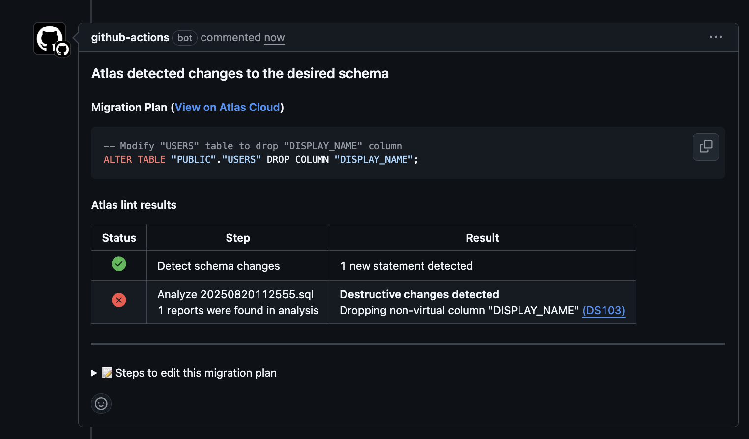Click the bot label badge
The image size is (749, 439).
point(184,38)
